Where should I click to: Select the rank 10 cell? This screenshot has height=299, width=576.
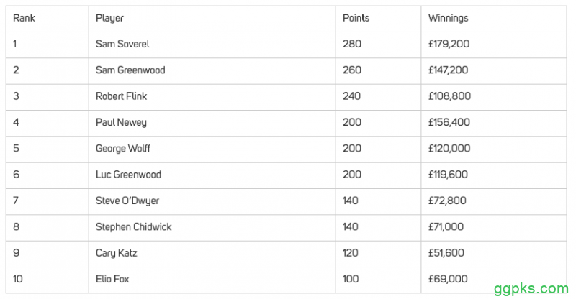[x=19, y=279]
